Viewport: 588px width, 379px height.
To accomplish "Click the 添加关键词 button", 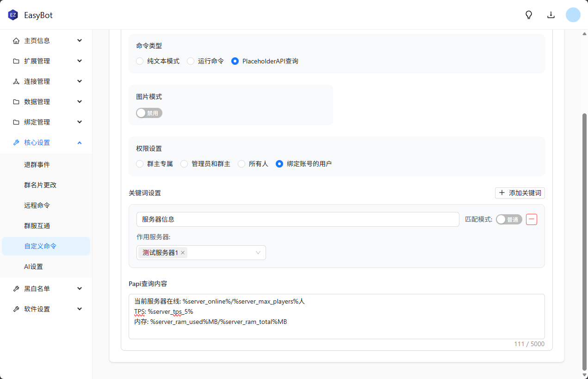I will coord(520,193).
